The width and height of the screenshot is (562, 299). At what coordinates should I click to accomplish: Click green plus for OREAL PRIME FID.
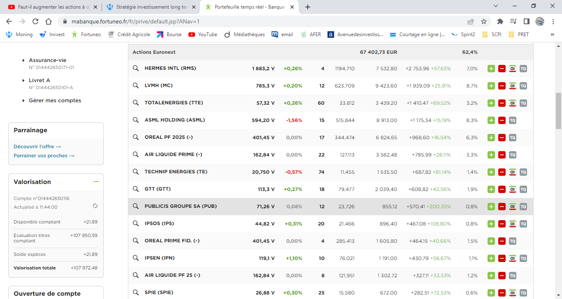[x=491, y=241]
